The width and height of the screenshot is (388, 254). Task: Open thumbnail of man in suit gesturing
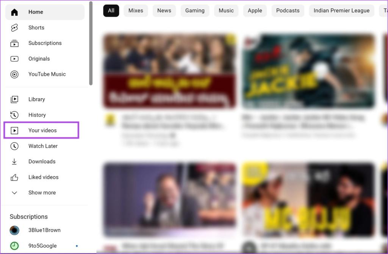tap(169, 200)
